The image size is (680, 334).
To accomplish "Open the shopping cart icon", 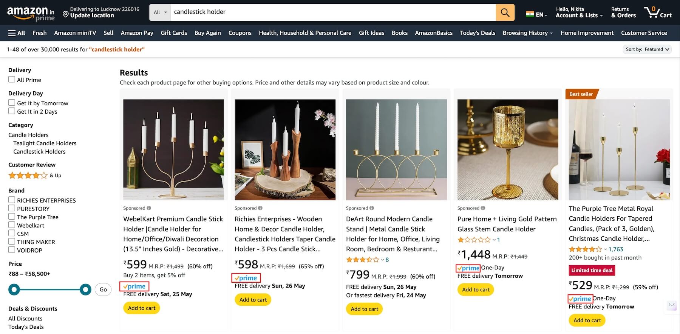I will 658,12.
